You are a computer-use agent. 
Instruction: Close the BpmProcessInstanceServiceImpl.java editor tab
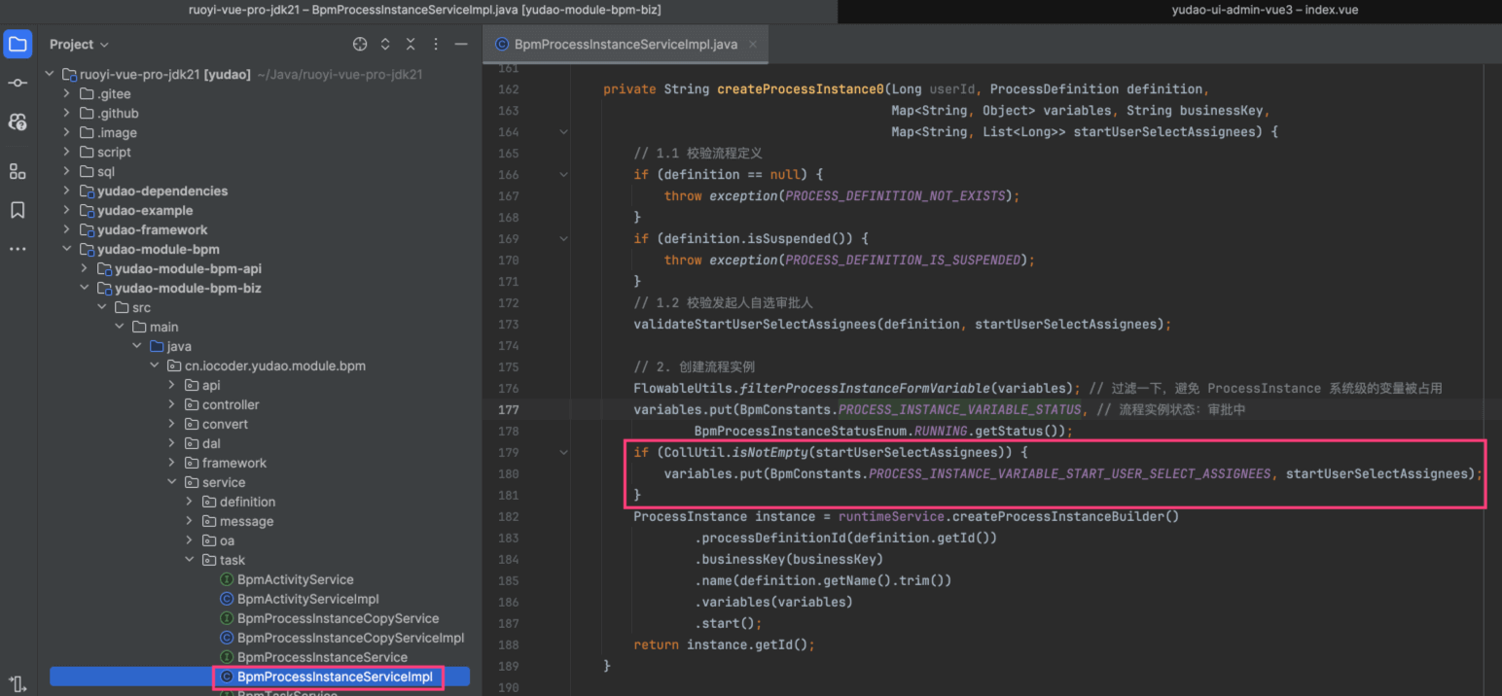(753, 44)
